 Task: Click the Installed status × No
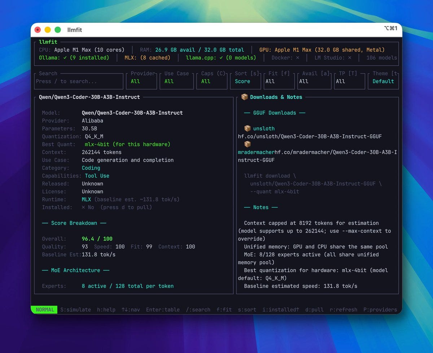(x=88, y=208)
